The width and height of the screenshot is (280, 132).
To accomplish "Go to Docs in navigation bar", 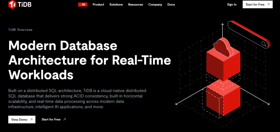I will pyautogui.click(x=171, y=5).
